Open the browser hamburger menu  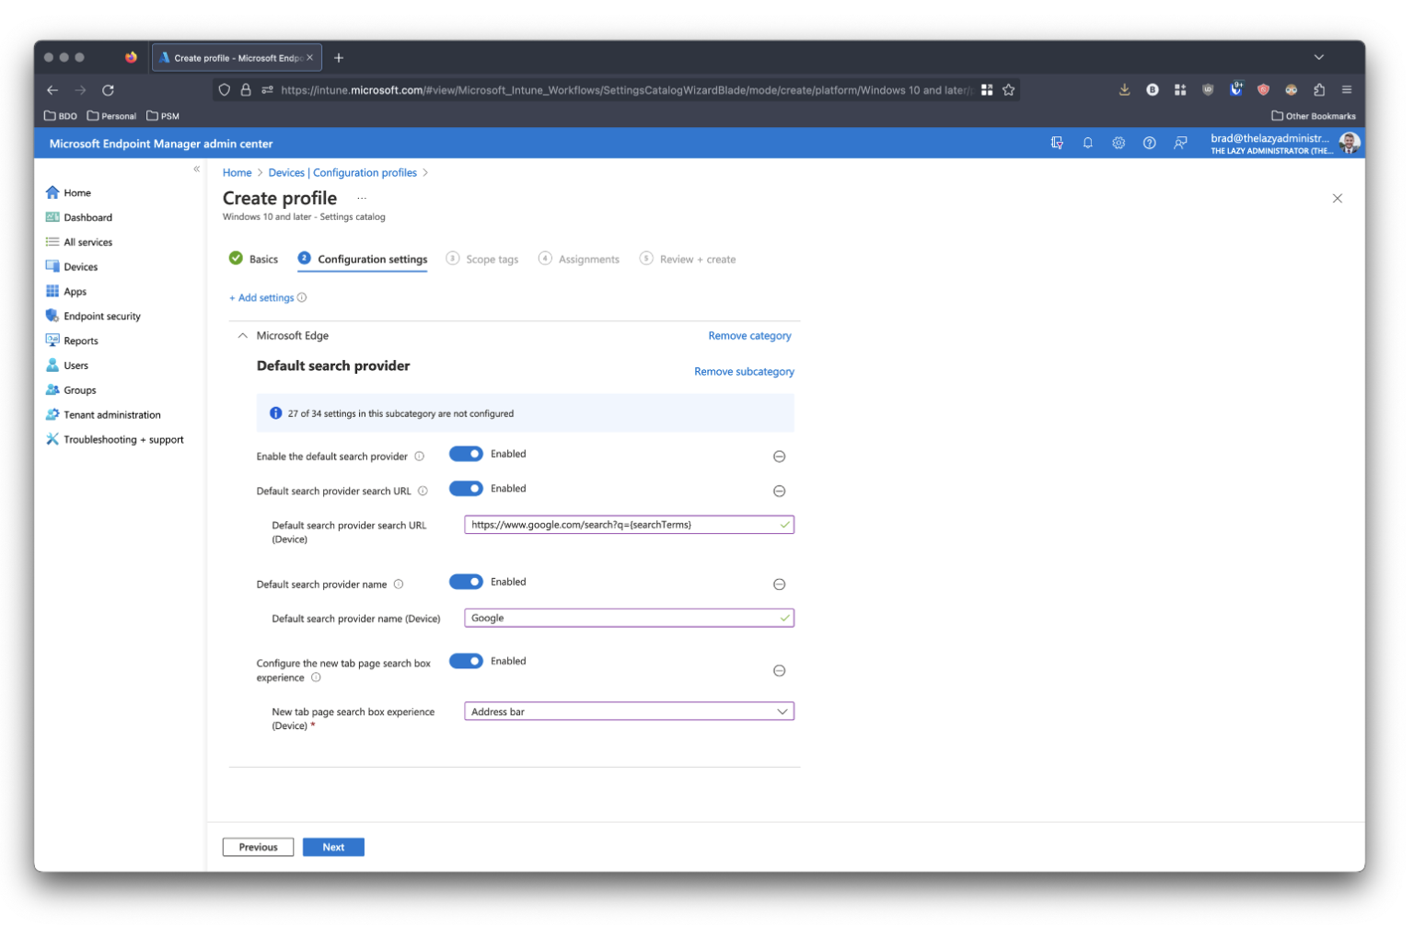(x=1346, y=90)
